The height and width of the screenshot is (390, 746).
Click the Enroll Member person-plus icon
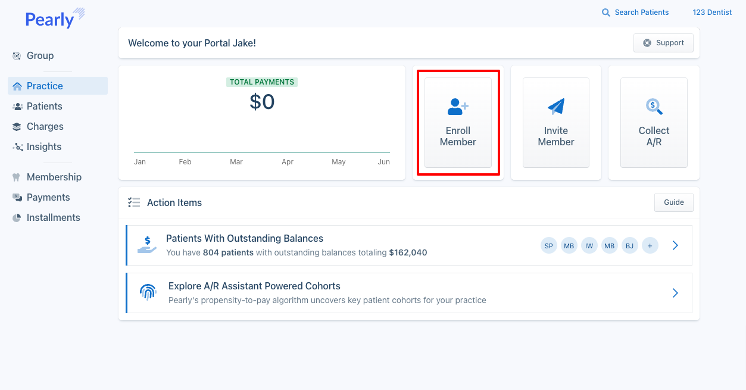click(x=458, y=107)
